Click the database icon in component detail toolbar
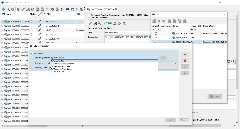 point(119,23)
